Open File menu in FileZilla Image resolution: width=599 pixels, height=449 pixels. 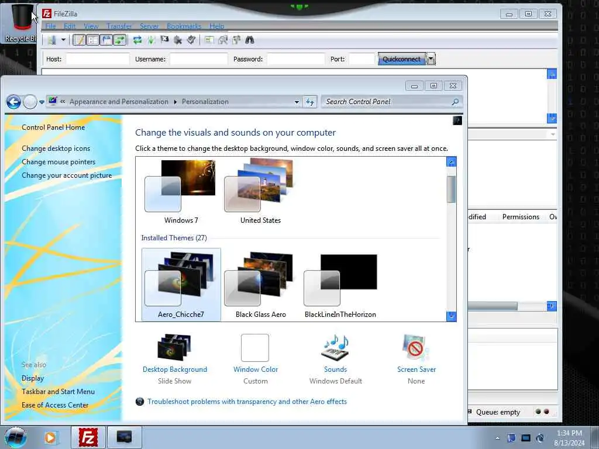[50, 26]
